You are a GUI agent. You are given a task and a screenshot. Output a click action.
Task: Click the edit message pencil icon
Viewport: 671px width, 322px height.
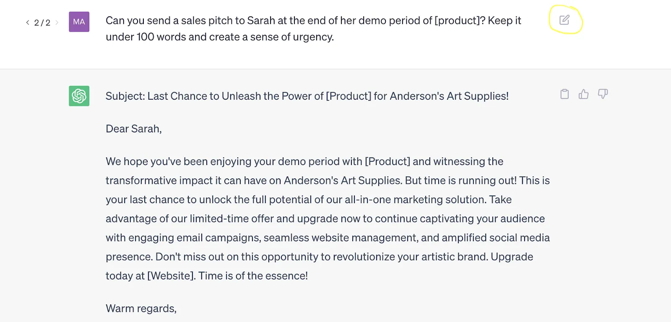coord(564,20)
